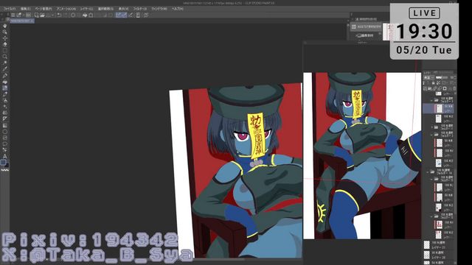Open the ページ管理(P) menu

pyautogui.click(x=44, y=9)
